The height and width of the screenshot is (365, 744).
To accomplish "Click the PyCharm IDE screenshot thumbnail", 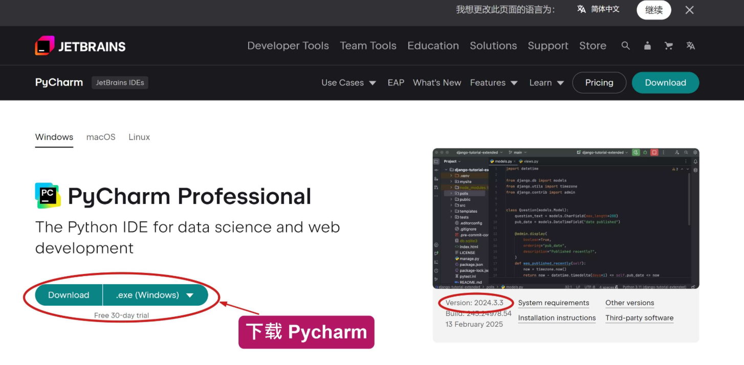I will tap(566, 219).
